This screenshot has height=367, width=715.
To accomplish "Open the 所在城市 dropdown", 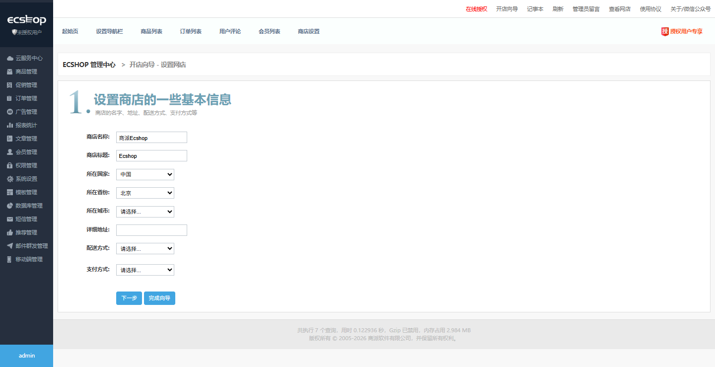I will (x=145, y=212).
